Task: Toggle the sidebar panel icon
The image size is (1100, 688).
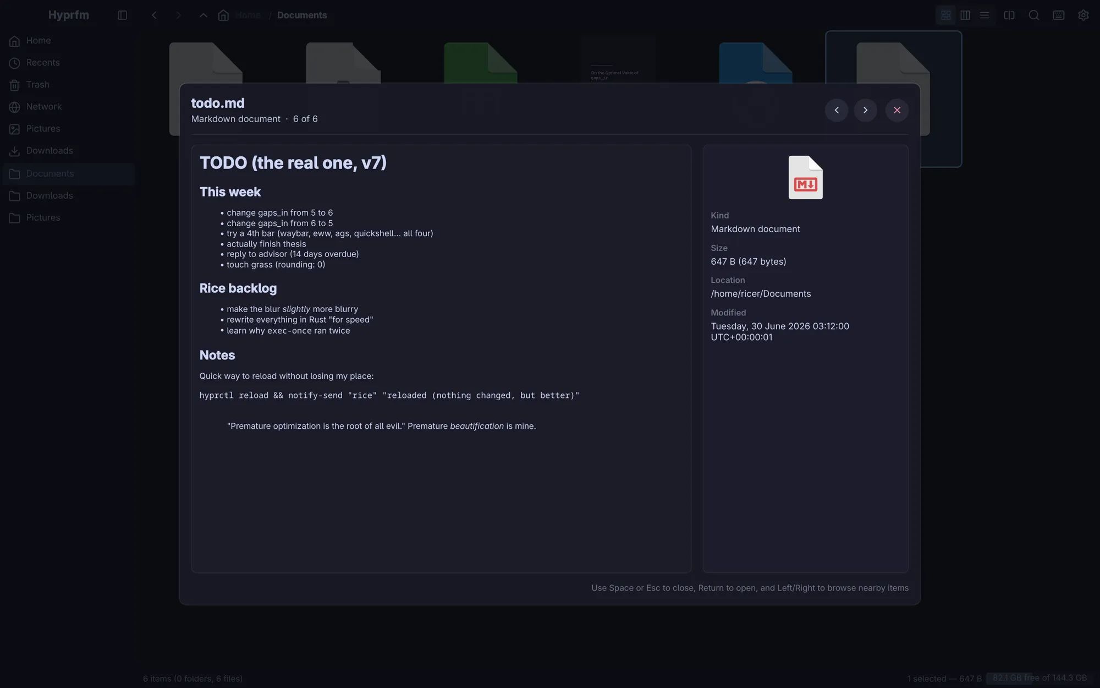Action: (x=122, y=15)
